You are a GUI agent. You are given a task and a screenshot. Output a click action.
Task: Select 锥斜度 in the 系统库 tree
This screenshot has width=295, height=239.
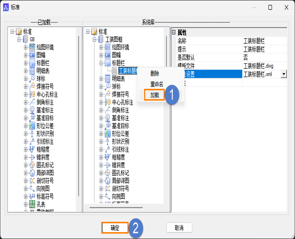[x=118, y=165]
